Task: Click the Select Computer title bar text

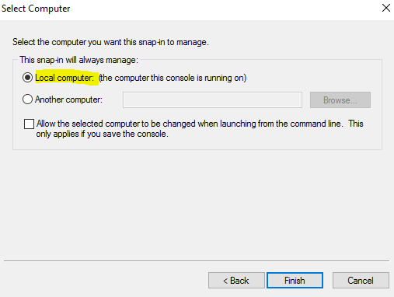Action: click(36, 9)
